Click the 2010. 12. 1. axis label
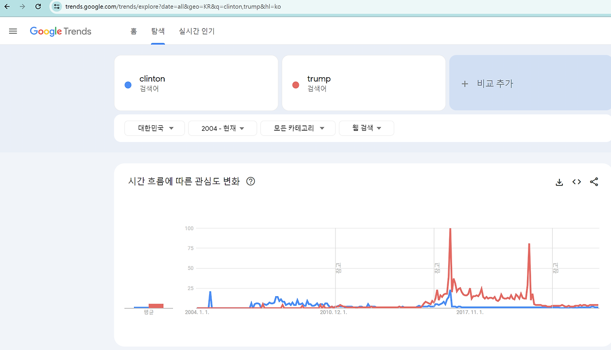Viewport: 611px width, 350px height. click(x=334, y=312)
